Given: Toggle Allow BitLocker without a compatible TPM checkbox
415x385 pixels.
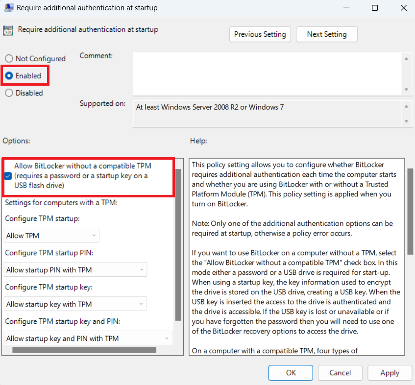Looking at the screenshot, I should 8,176.
